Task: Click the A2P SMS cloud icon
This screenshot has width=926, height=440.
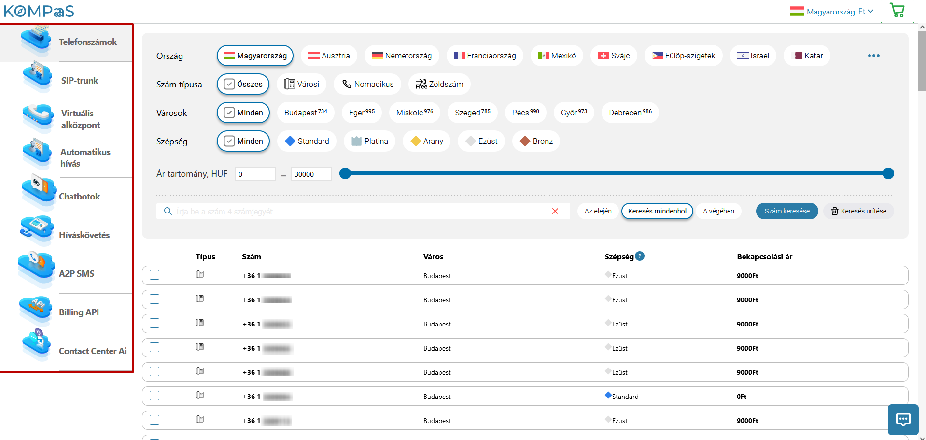Action: pyautogui.click(x=36, y=269)
